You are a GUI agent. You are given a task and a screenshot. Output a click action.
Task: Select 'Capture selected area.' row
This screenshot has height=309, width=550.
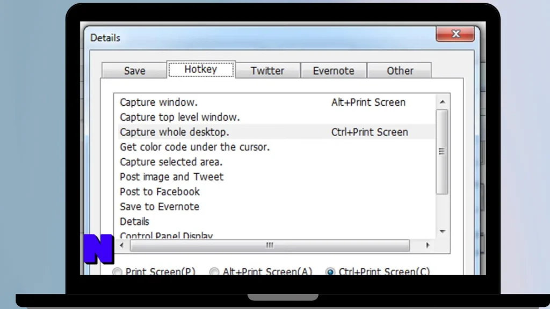277,162
